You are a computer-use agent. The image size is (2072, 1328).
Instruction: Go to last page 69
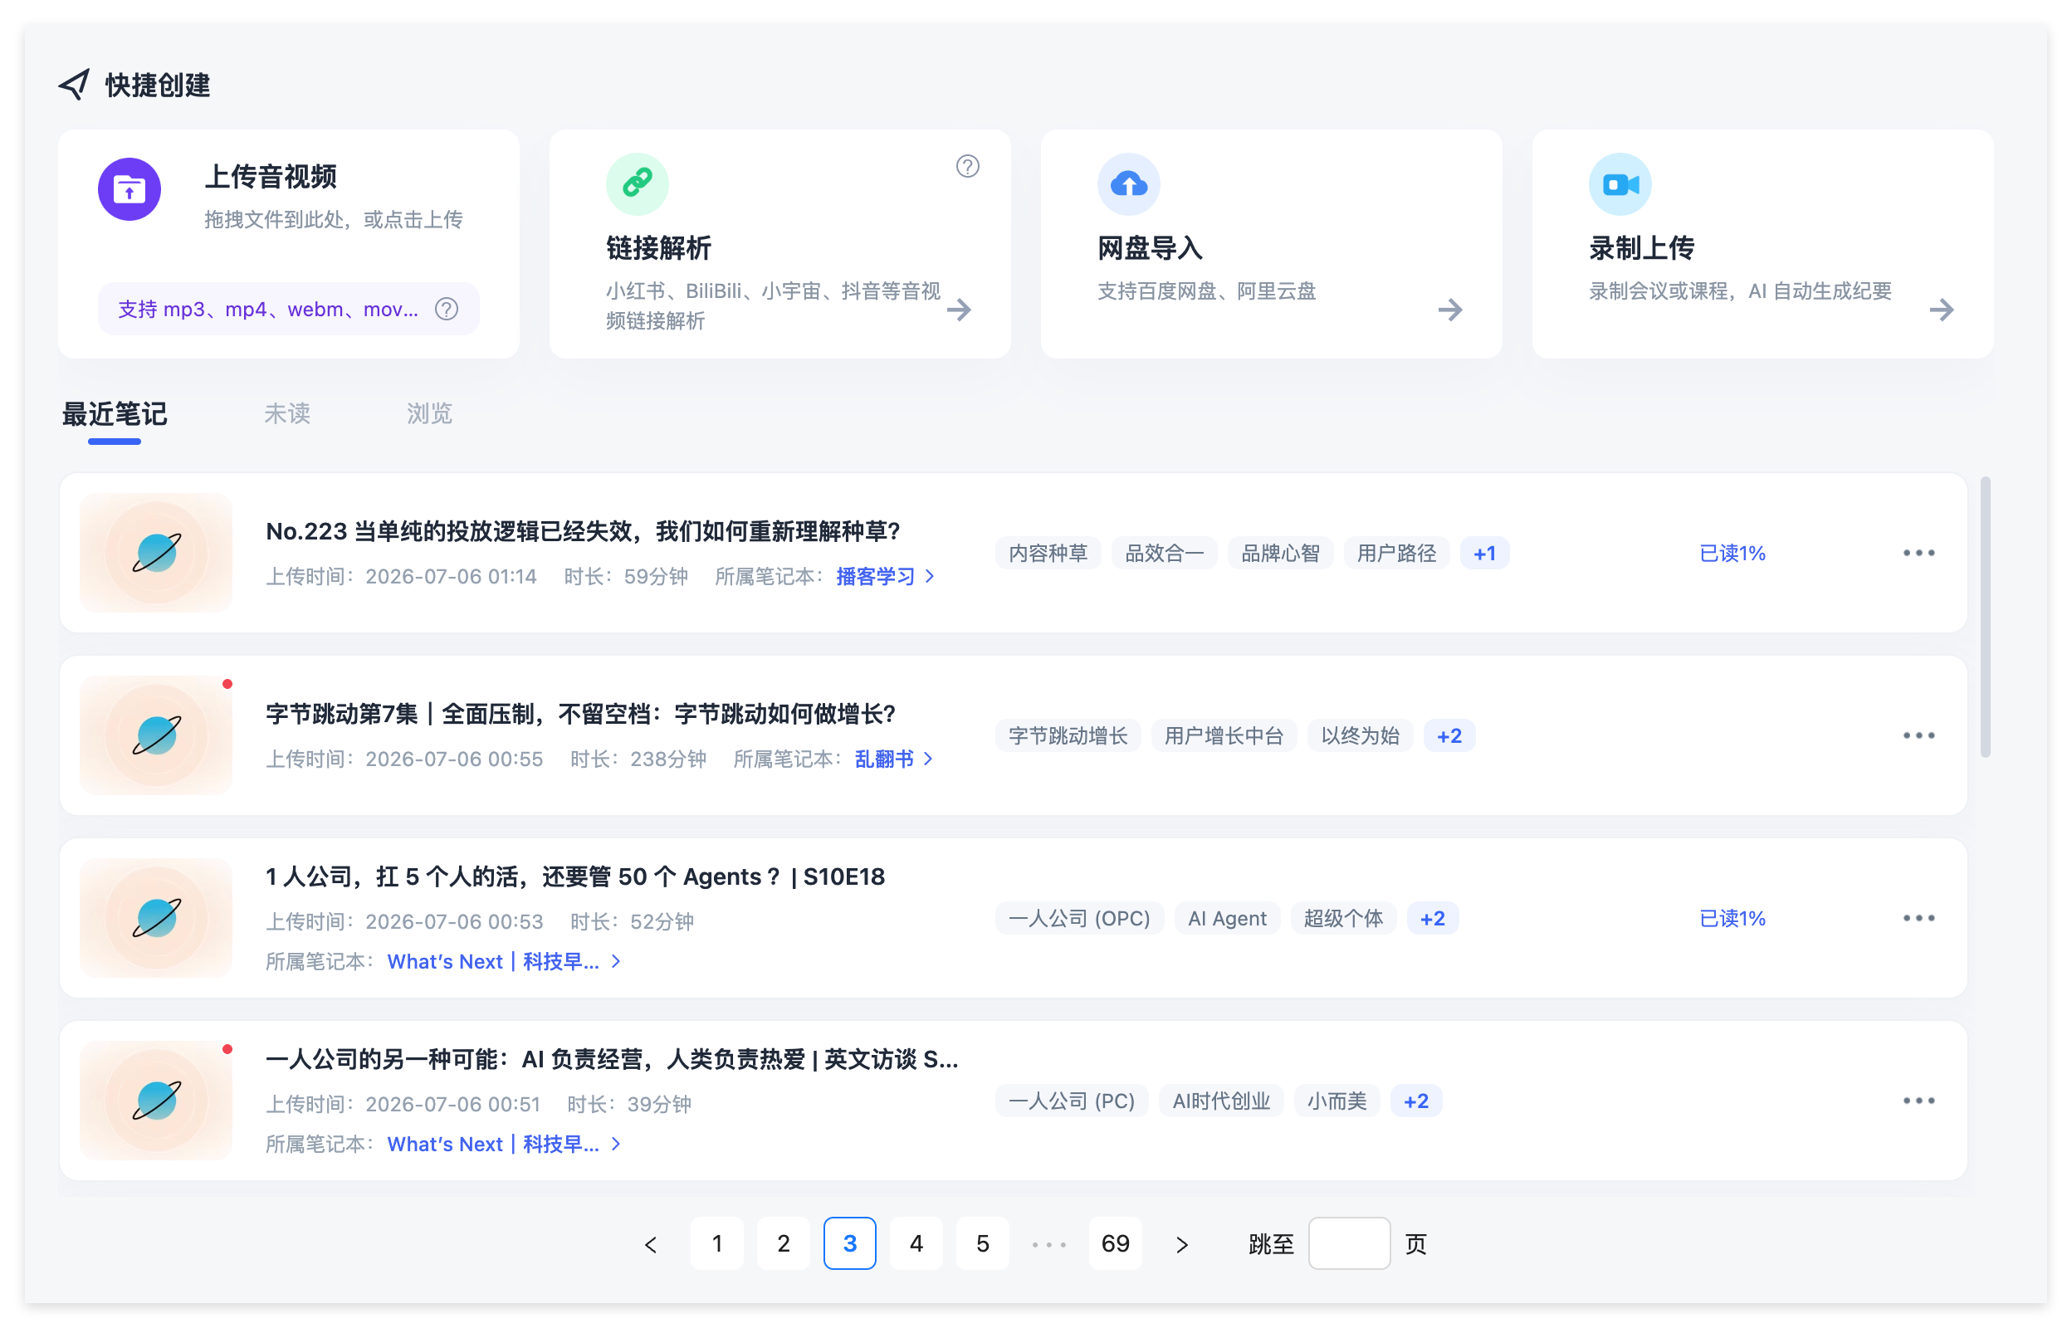coord(1116,1244)
